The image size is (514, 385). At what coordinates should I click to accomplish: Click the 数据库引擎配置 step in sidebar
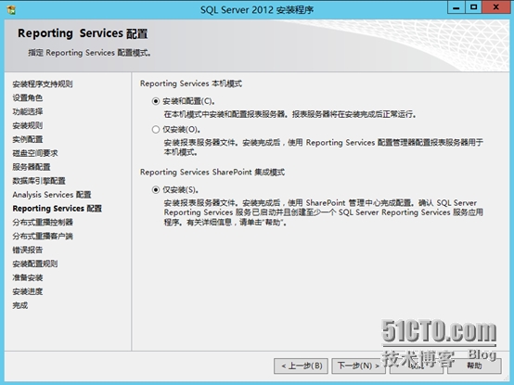tap(39, 181)
